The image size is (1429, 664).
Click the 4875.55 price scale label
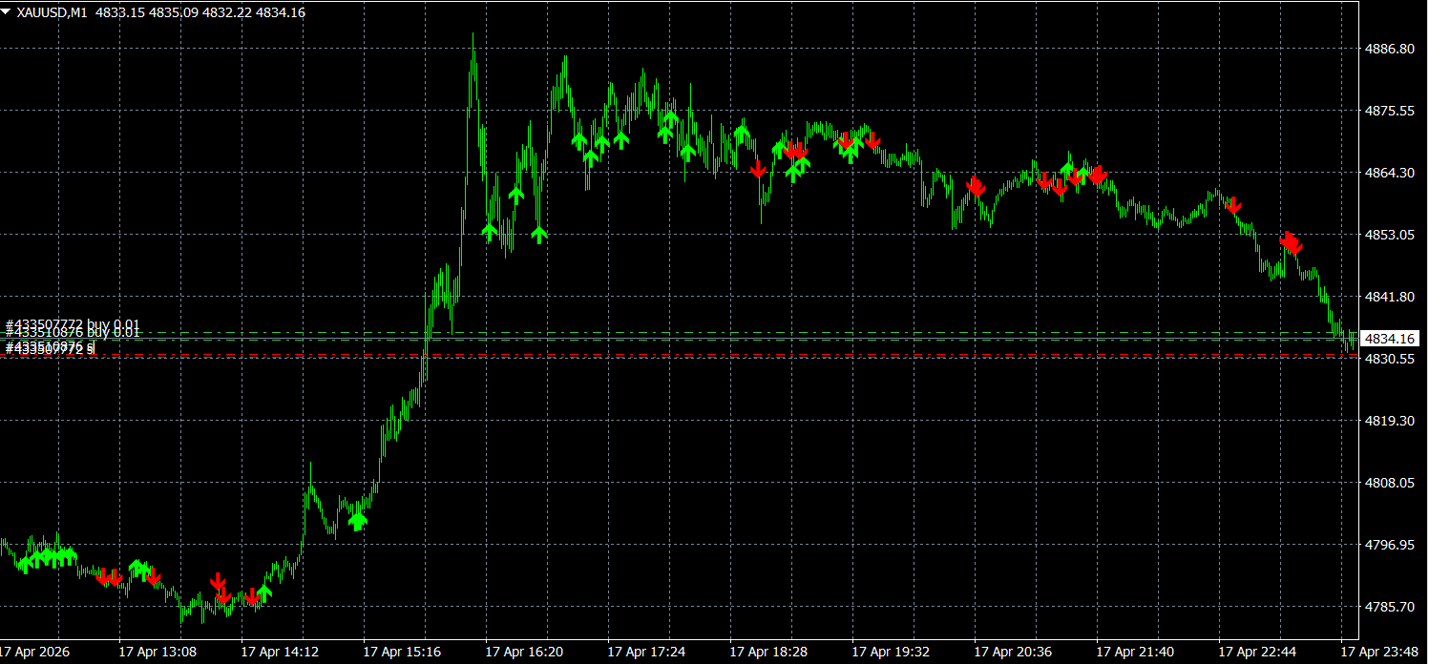[1389, 111]
